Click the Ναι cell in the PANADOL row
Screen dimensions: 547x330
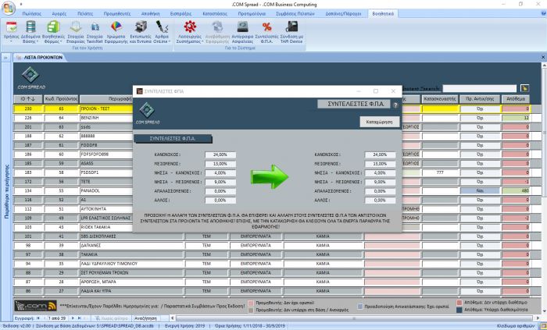point(480,191)
